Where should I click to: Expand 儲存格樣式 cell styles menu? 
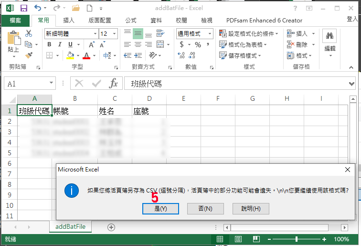click(x=240, y=55)
